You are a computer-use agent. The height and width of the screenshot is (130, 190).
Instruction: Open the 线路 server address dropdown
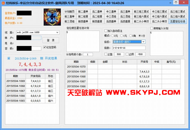coord(57,32)
